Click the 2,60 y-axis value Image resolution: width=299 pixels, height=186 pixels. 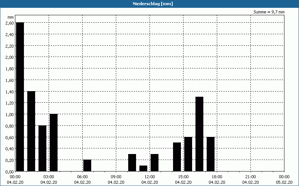click(x=10, y=23)
